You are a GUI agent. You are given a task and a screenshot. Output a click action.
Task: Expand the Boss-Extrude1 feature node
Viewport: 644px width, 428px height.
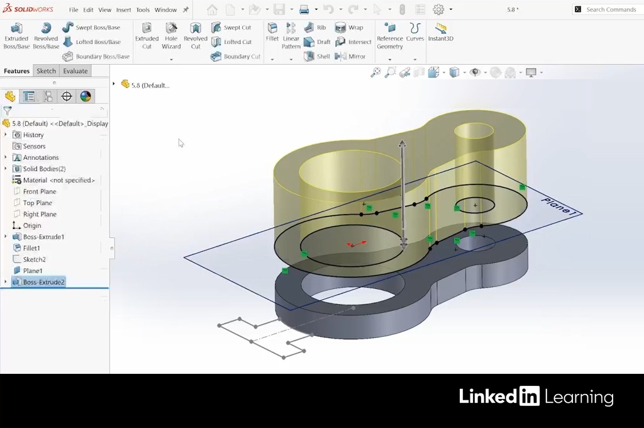point(6,237)
